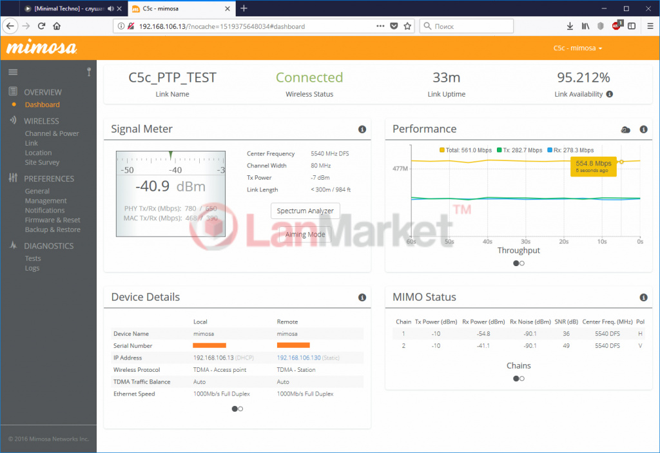This screenshot has width=660, height=453.
Task: Open the C5c - mimosa dropdown menu
Action: pyautogui.click(x=578, y=48)
